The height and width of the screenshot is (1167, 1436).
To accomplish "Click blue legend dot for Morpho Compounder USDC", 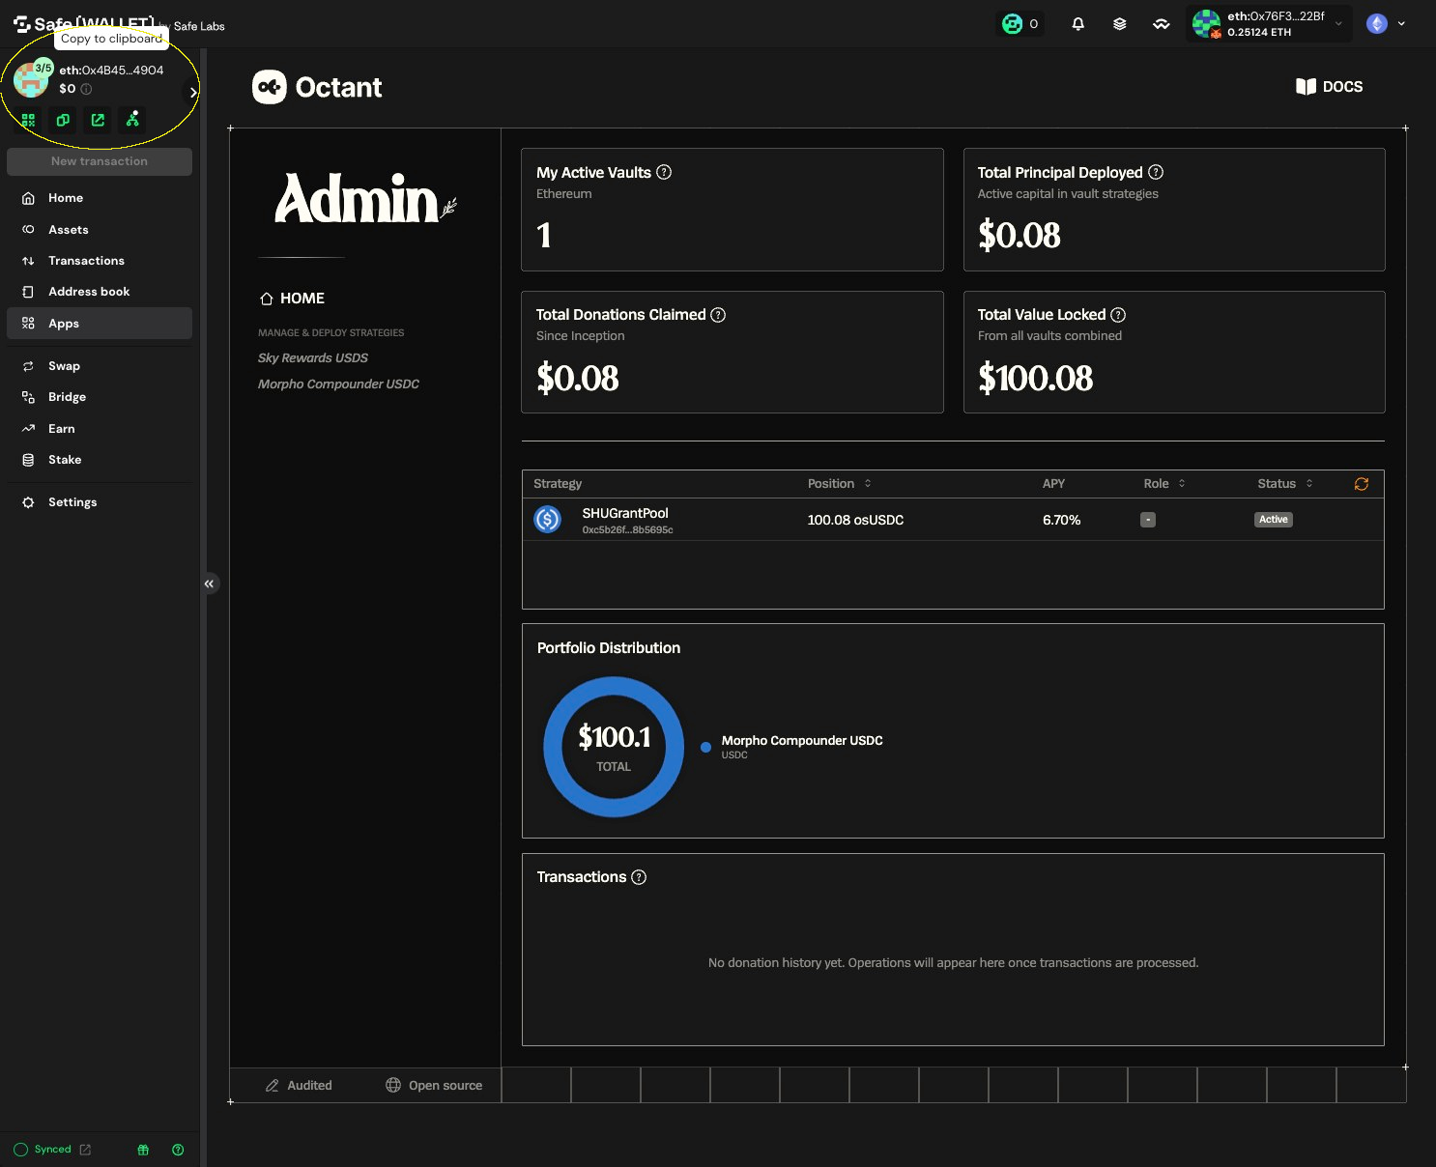I will pos(705,747).
